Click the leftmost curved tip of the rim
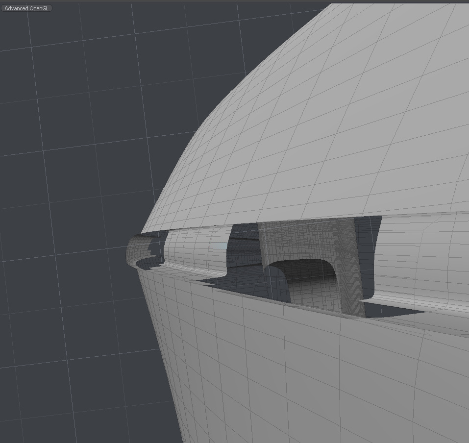This screenshot has height=443, width=469. click(x=130, y=250)
